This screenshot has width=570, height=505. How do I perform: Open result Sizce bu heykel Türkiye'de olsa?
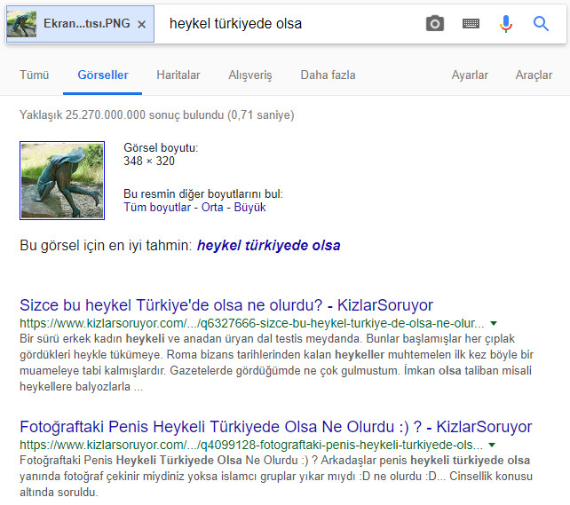226,304
